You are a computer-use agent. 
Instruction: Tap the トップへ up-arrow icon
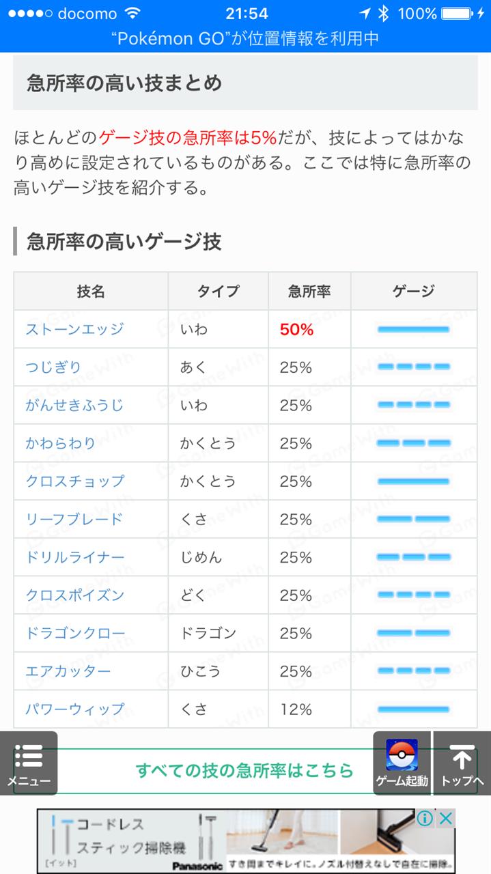(x=462, y=757)
